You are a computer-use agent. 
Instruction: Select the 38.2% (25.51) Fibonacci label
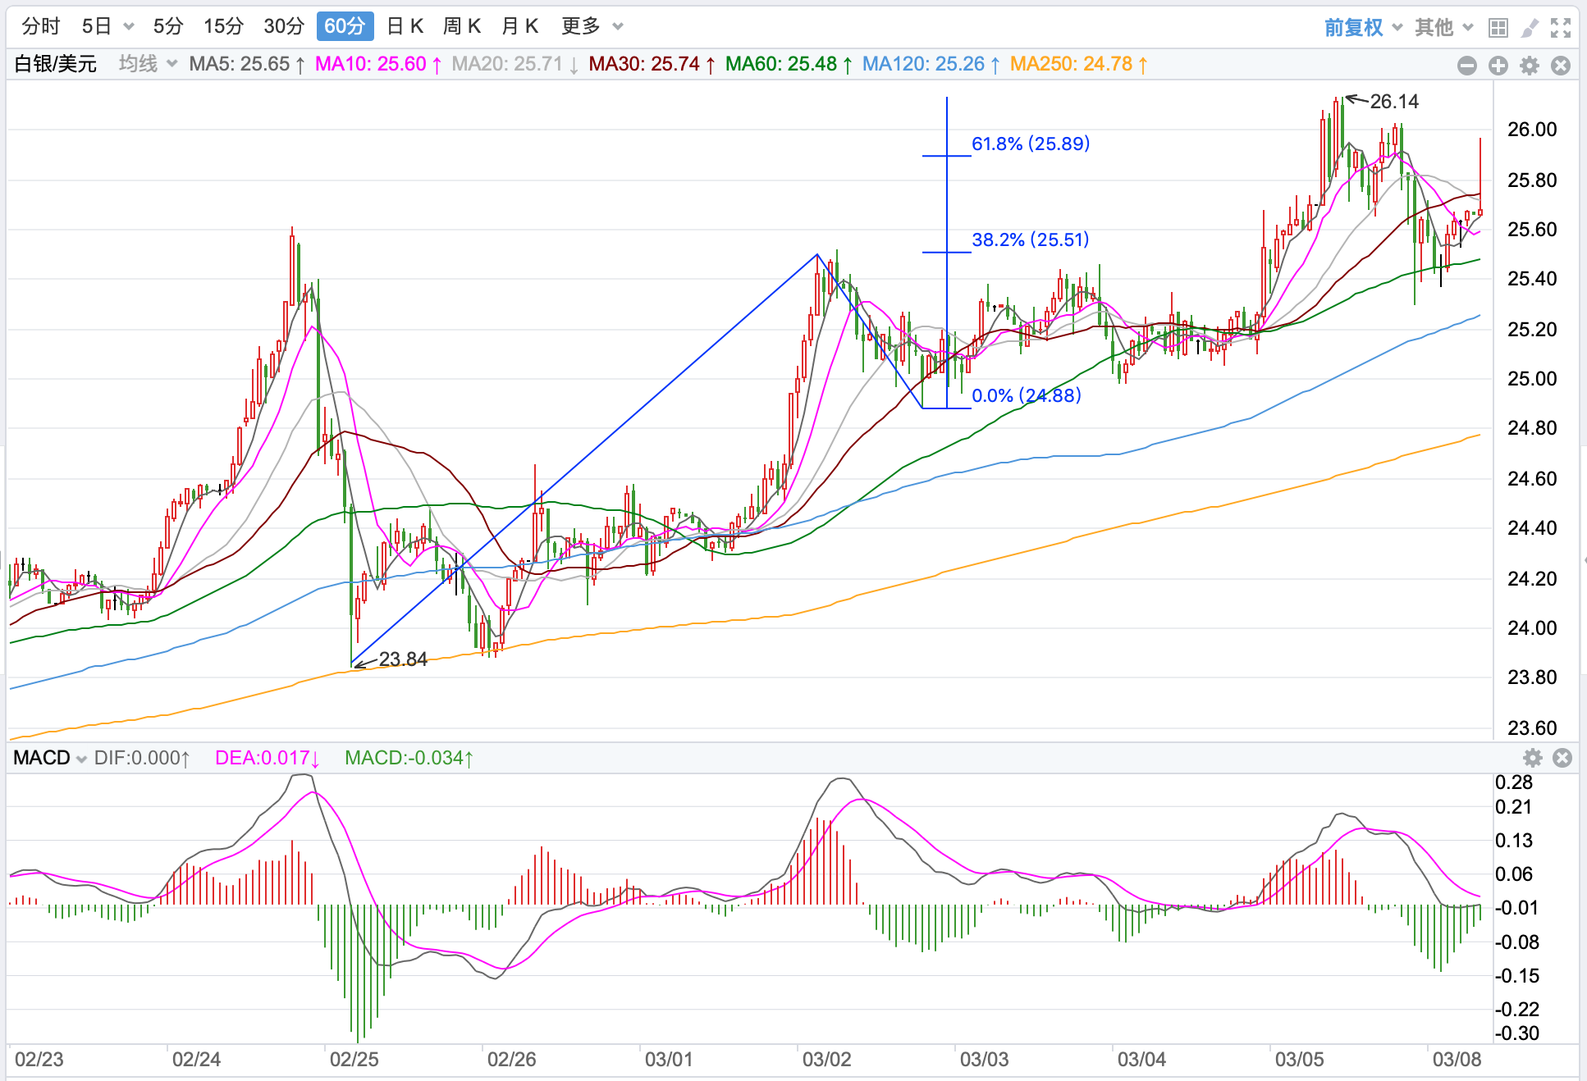point(1031,239)
